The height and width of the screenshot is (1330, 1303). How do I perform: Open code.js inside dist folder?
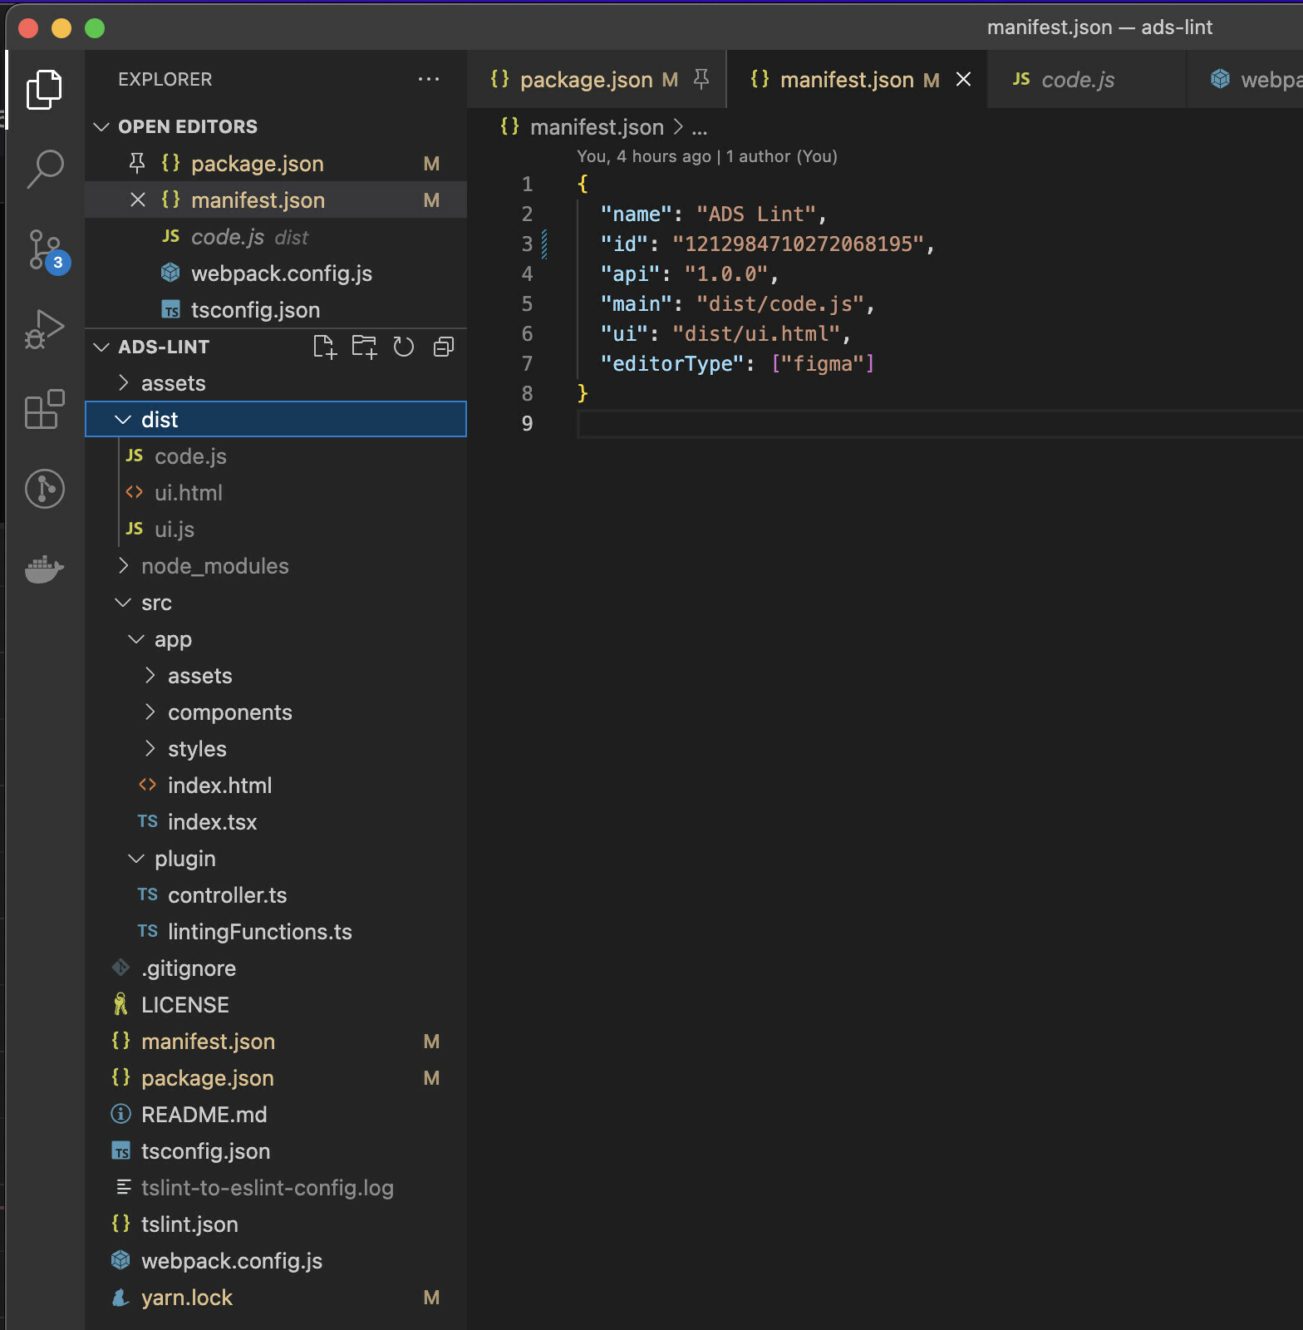tap(276, 456)
